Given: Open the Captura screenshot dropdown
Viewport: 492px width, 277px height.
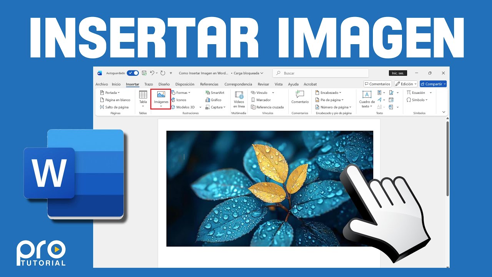Looking at the screenshot, I should pyautogui.click(x=215, y=107).
